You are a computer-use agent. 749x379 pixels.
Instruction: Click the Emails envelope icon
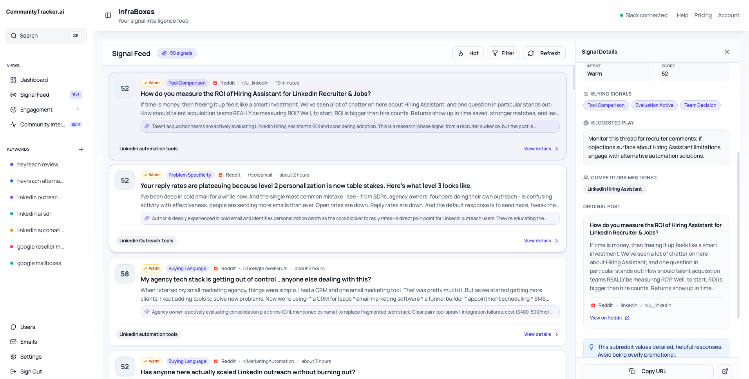pos(13,342)
